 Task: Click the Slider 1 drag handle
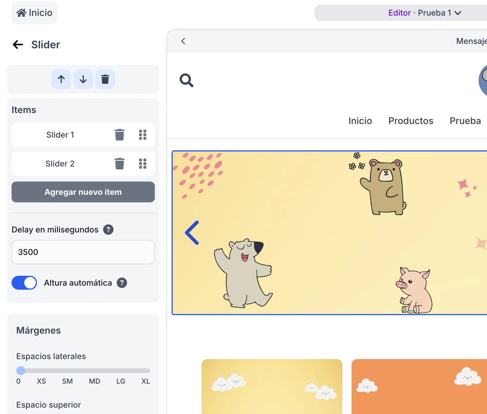pyautogui.click(x=143, y=135)
